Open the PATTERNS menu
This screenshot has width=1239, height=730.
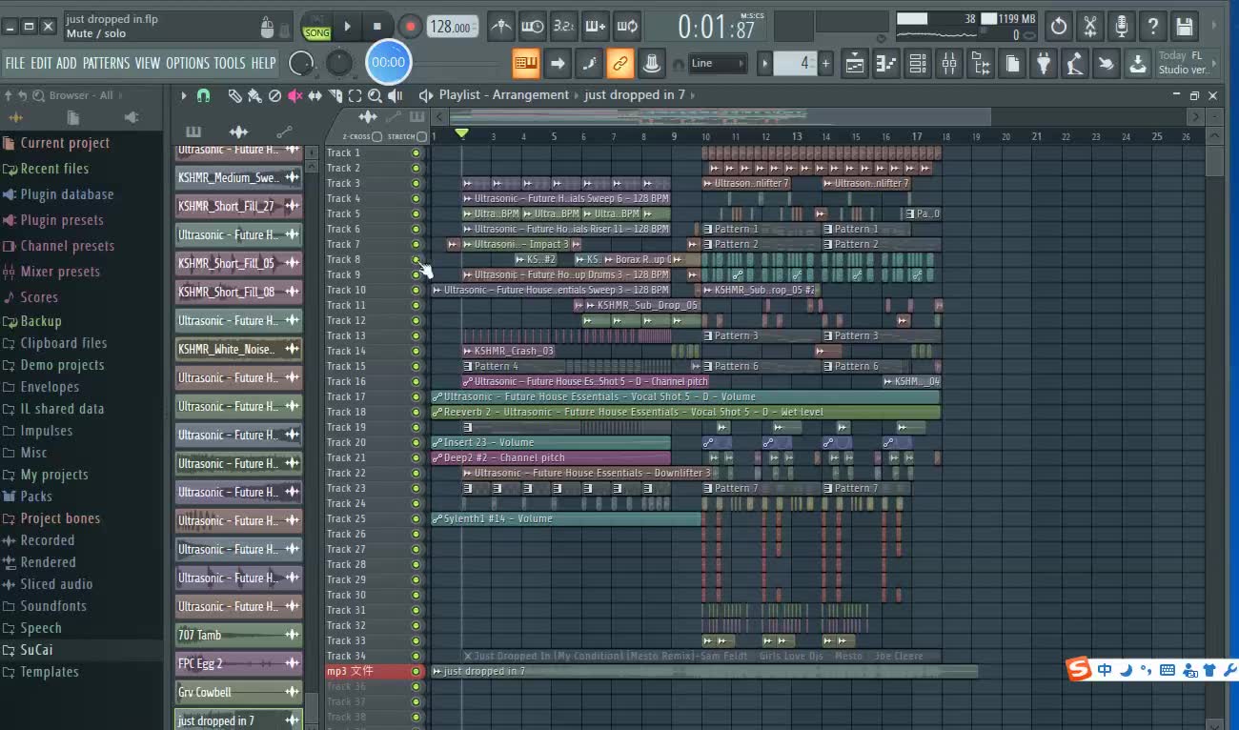(x=106, y=63)
